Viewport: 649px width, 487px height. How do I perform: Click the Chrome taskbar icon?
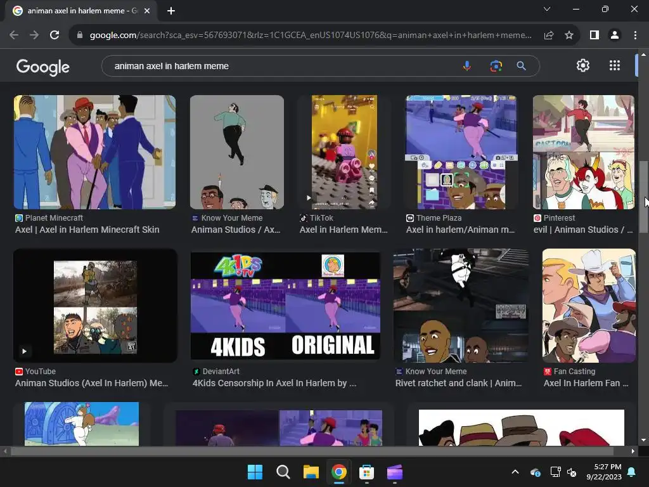[x=338, y=472]
